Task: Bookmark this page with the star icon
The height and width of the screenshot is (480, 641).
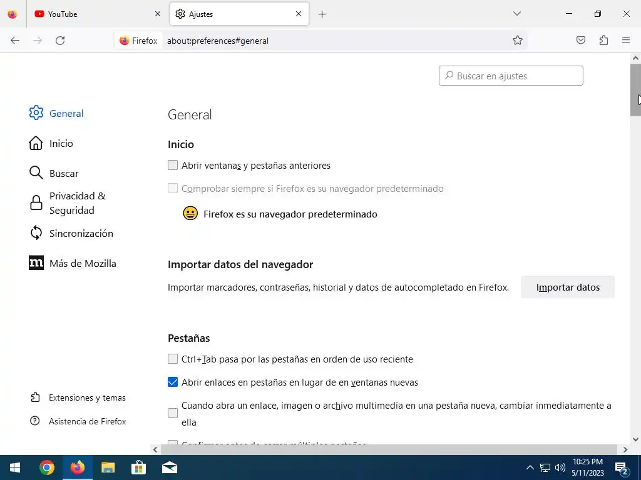Action: [518, 41]
